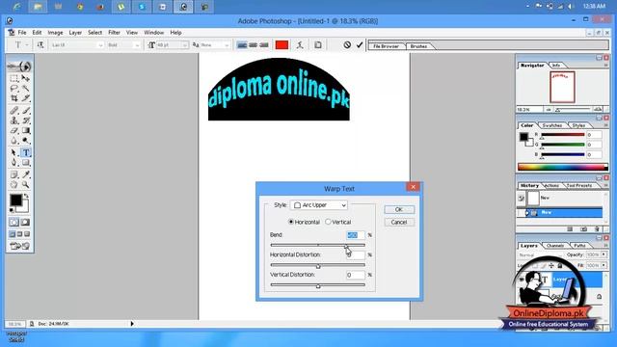Select the Eyedropper tool

26,174
